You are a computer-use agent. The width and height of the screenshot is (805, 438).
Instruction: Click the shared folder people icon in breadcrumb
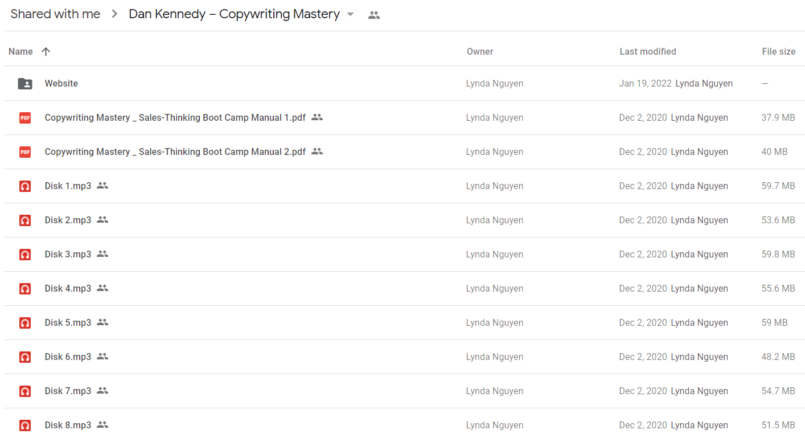pos(374,15)
